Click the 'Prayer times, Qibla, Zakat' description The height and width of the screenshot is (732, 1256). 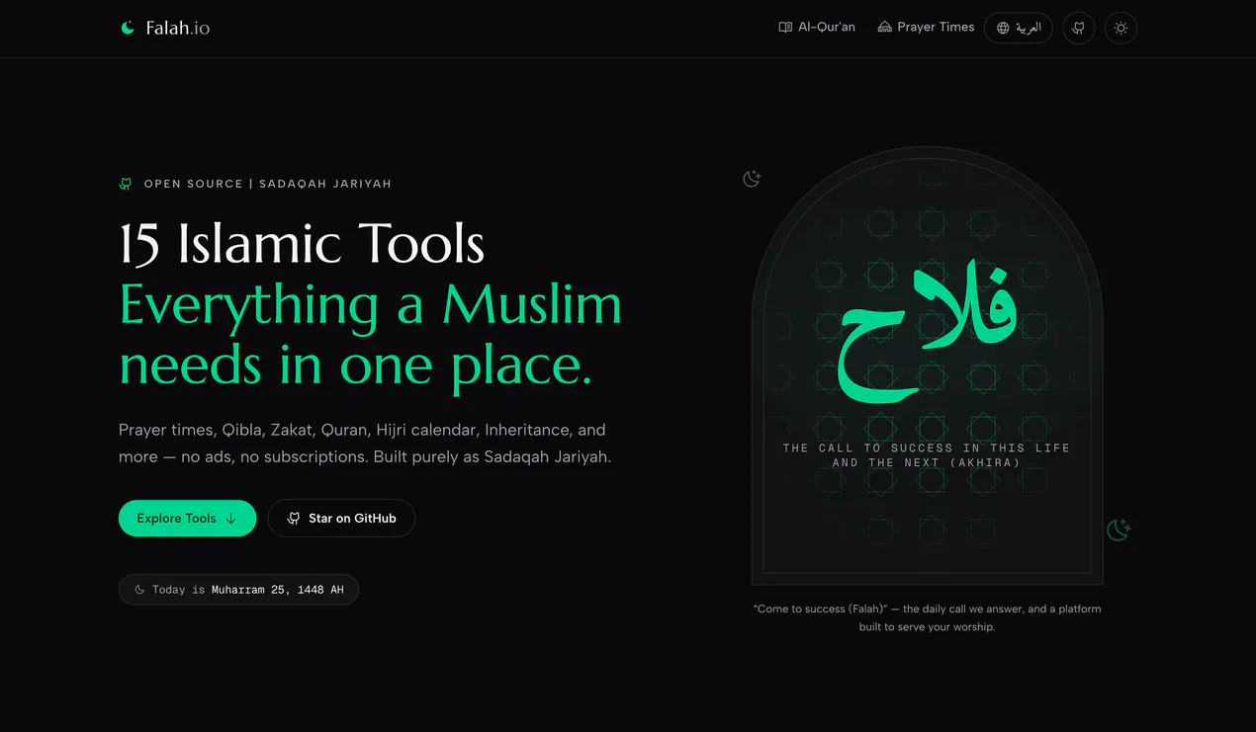pos(365,444)
